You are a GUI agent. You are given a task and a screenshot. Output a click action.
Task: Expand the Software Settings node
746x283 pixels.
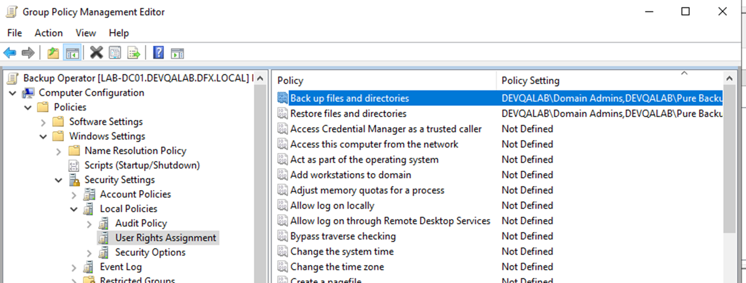[x=43, y=122]
